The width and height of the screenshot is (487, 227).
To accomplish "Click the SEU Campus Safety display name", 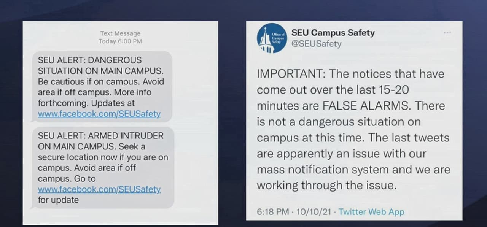I will click(333, 33).
